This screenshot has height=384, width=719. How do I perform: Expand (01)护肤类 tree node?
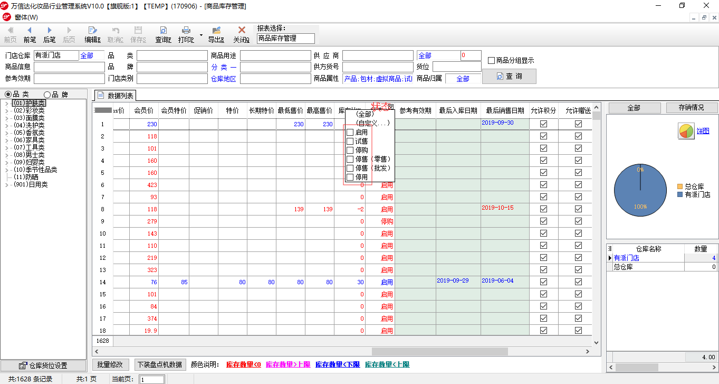coord(7,104)
